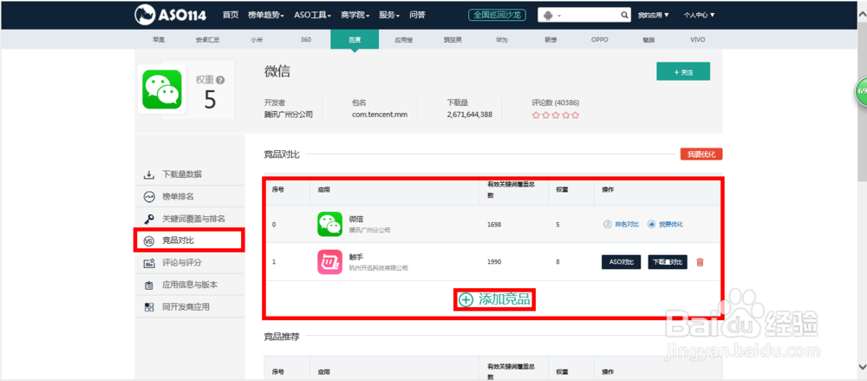The height and width of the screenshot is (381, 867).
Task: Click the 全国巡回沙龙 banner button
Action: tap(497, 15)
